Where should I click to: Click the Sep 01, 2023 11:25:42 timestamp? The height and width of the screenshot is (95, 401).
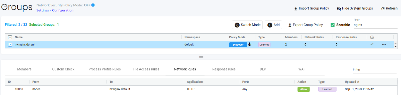point(359,89)
